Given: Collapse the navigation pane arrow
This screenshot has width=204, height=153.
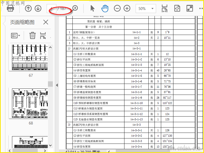Looking at the screenshot, I should tap(57, 85).
